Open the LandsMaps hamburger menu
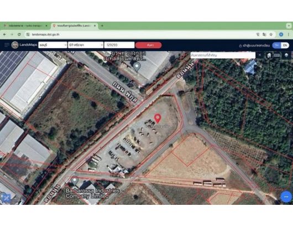The image size is (293, 227). pos(7,45)
